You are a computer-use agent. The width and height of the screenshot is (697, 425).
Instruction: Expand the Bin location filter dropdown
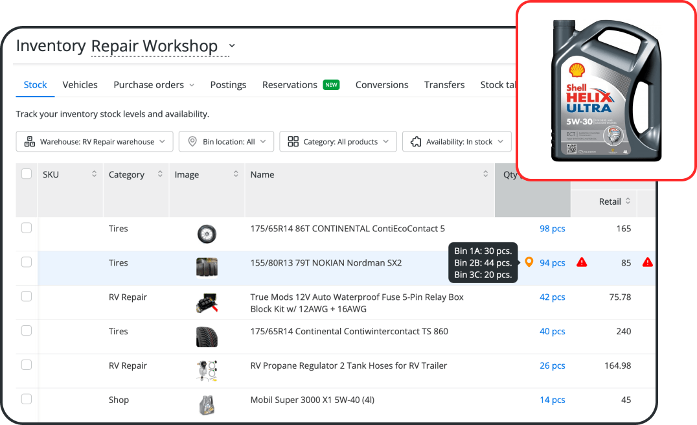click(x=226, y=142)
